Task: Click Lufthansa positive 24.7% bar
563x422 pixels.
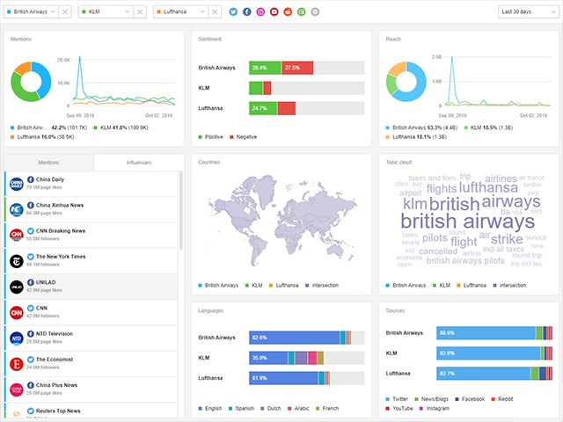Action: tap(263, 108)
